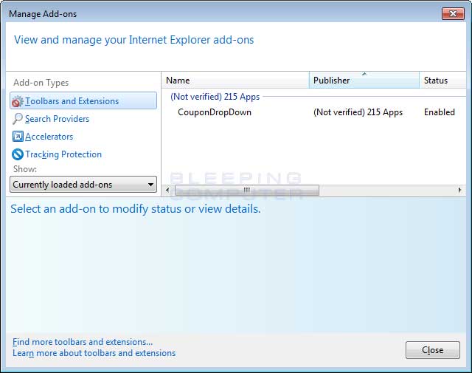Click the Close button

tap(433, 350)
